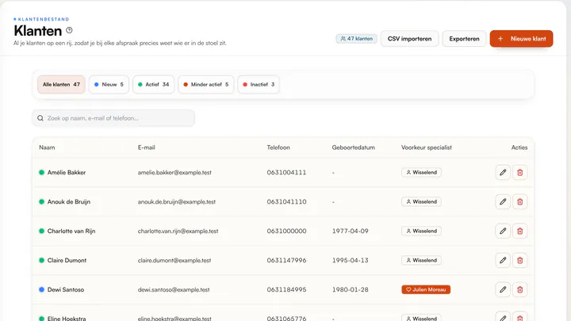Add a customer with Nieuwe klant
571x321 pixels.
[x=521, y=39]
